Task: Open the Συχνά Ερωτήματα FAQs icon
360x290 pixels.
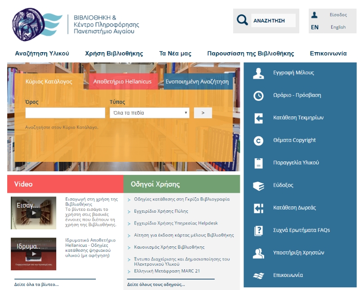Action: pyautogui.click(x=258, y=231)
